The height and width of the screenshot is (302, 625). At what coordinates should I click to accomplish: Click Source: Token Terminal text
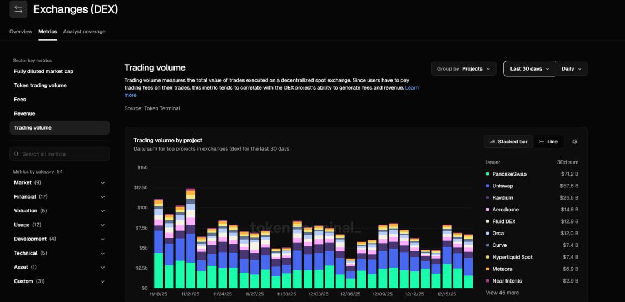pos(152,108)
